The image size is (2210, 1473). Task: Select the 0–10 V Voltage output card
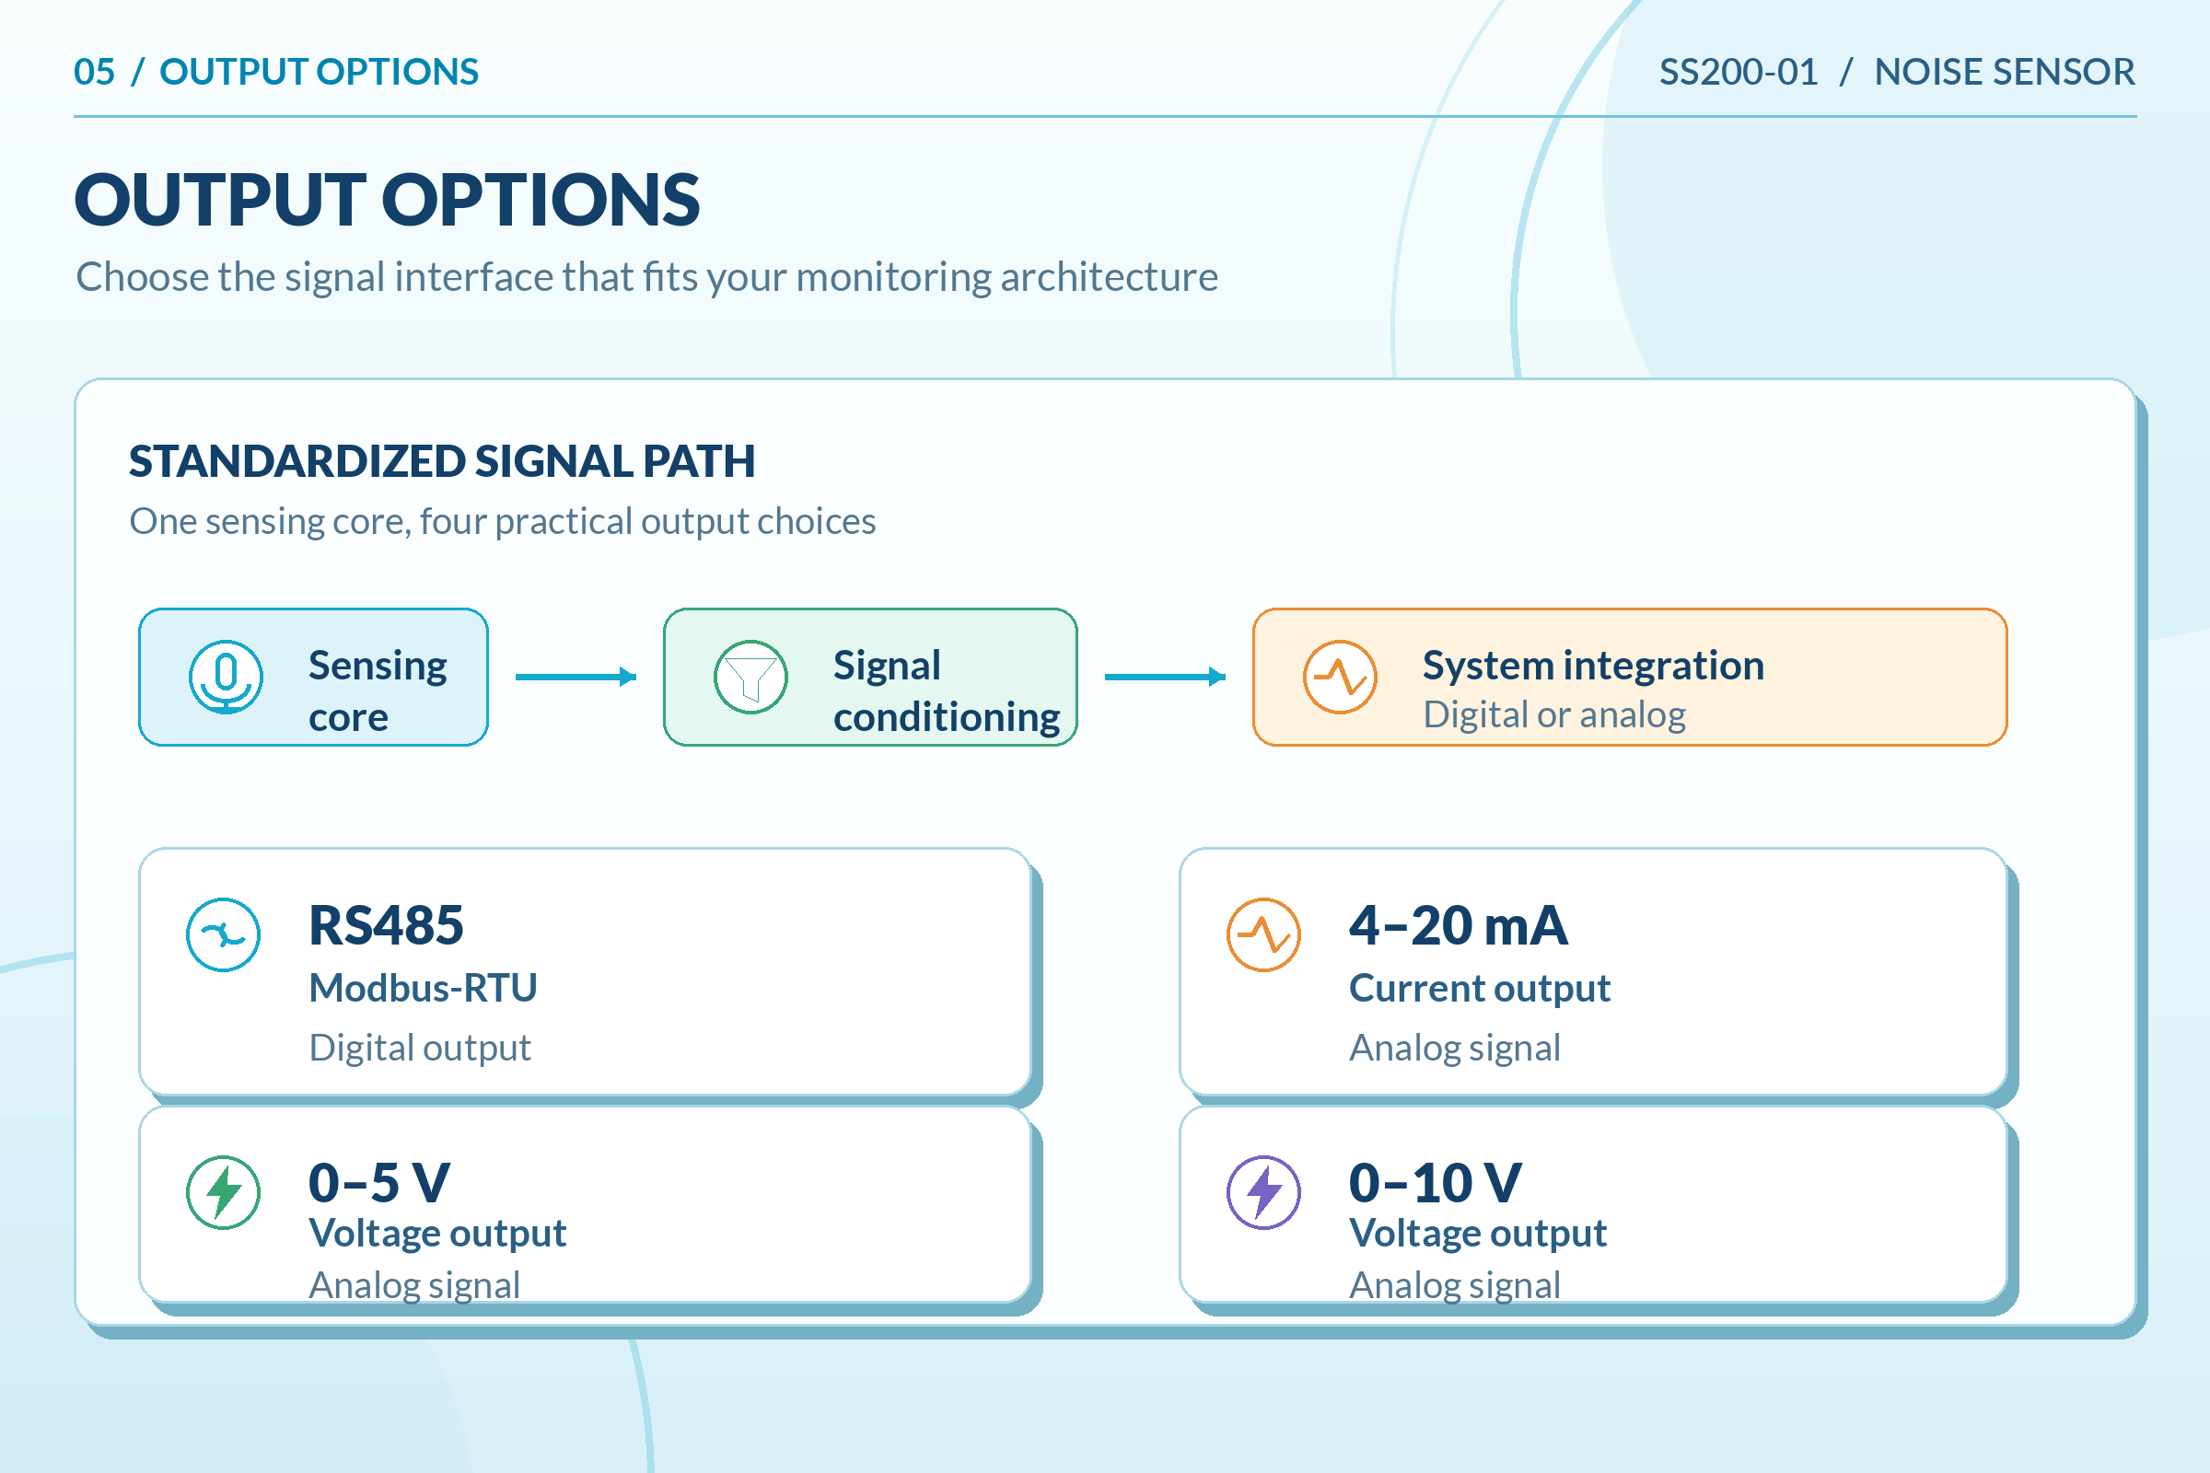(x=1594, y=1204)
